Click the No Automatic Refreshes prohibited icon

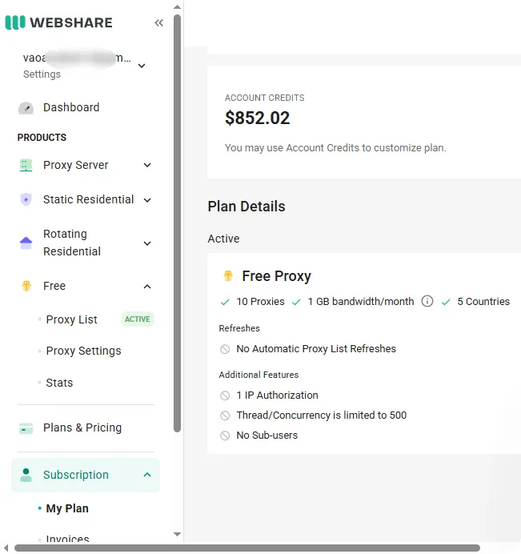(225, 349)
